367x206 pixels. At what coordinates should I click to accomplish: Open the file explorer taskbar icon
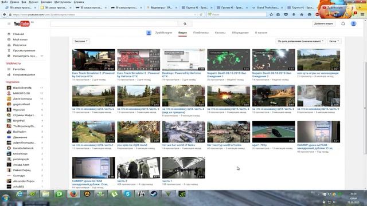(46, 194)
